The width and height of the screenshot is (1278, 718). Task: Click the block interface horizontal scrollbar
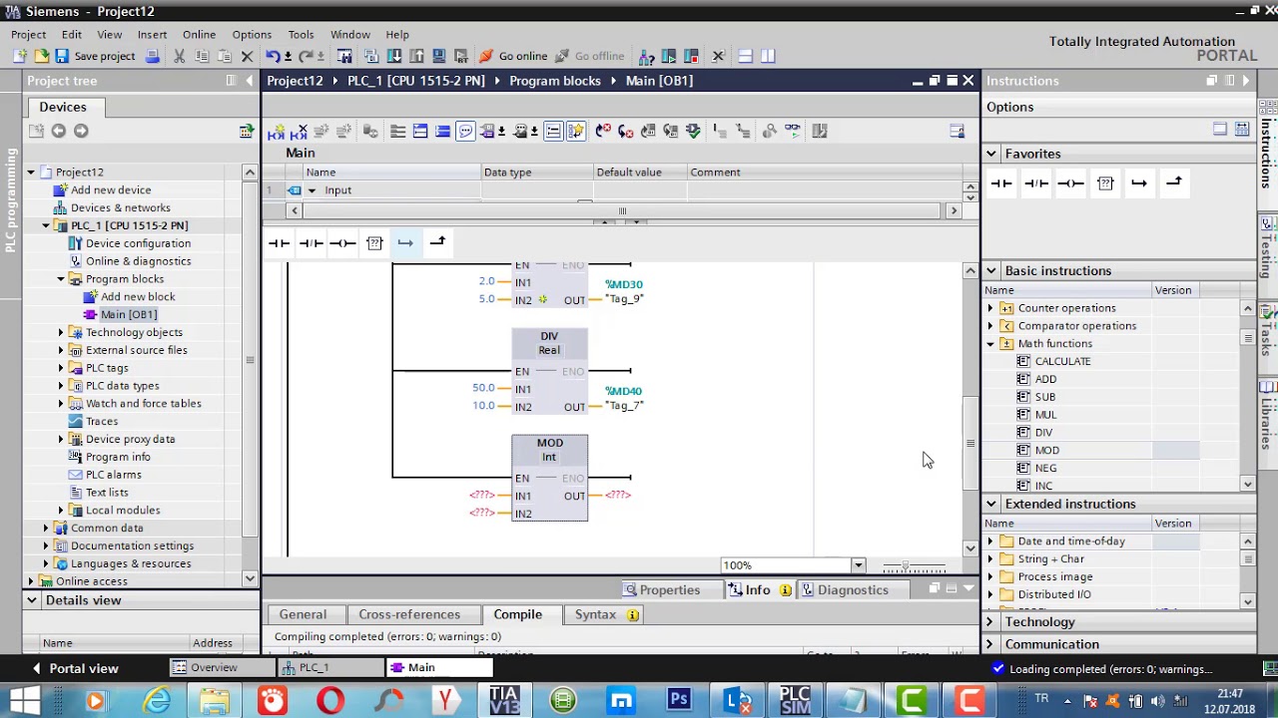pos(622,210)
